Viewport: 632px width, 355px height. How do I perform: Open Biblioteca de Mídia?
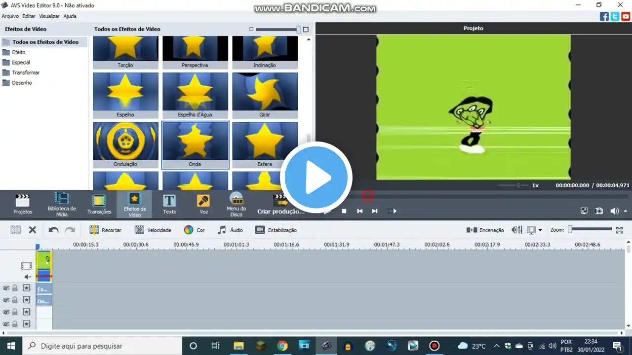[x=62, y=204]
